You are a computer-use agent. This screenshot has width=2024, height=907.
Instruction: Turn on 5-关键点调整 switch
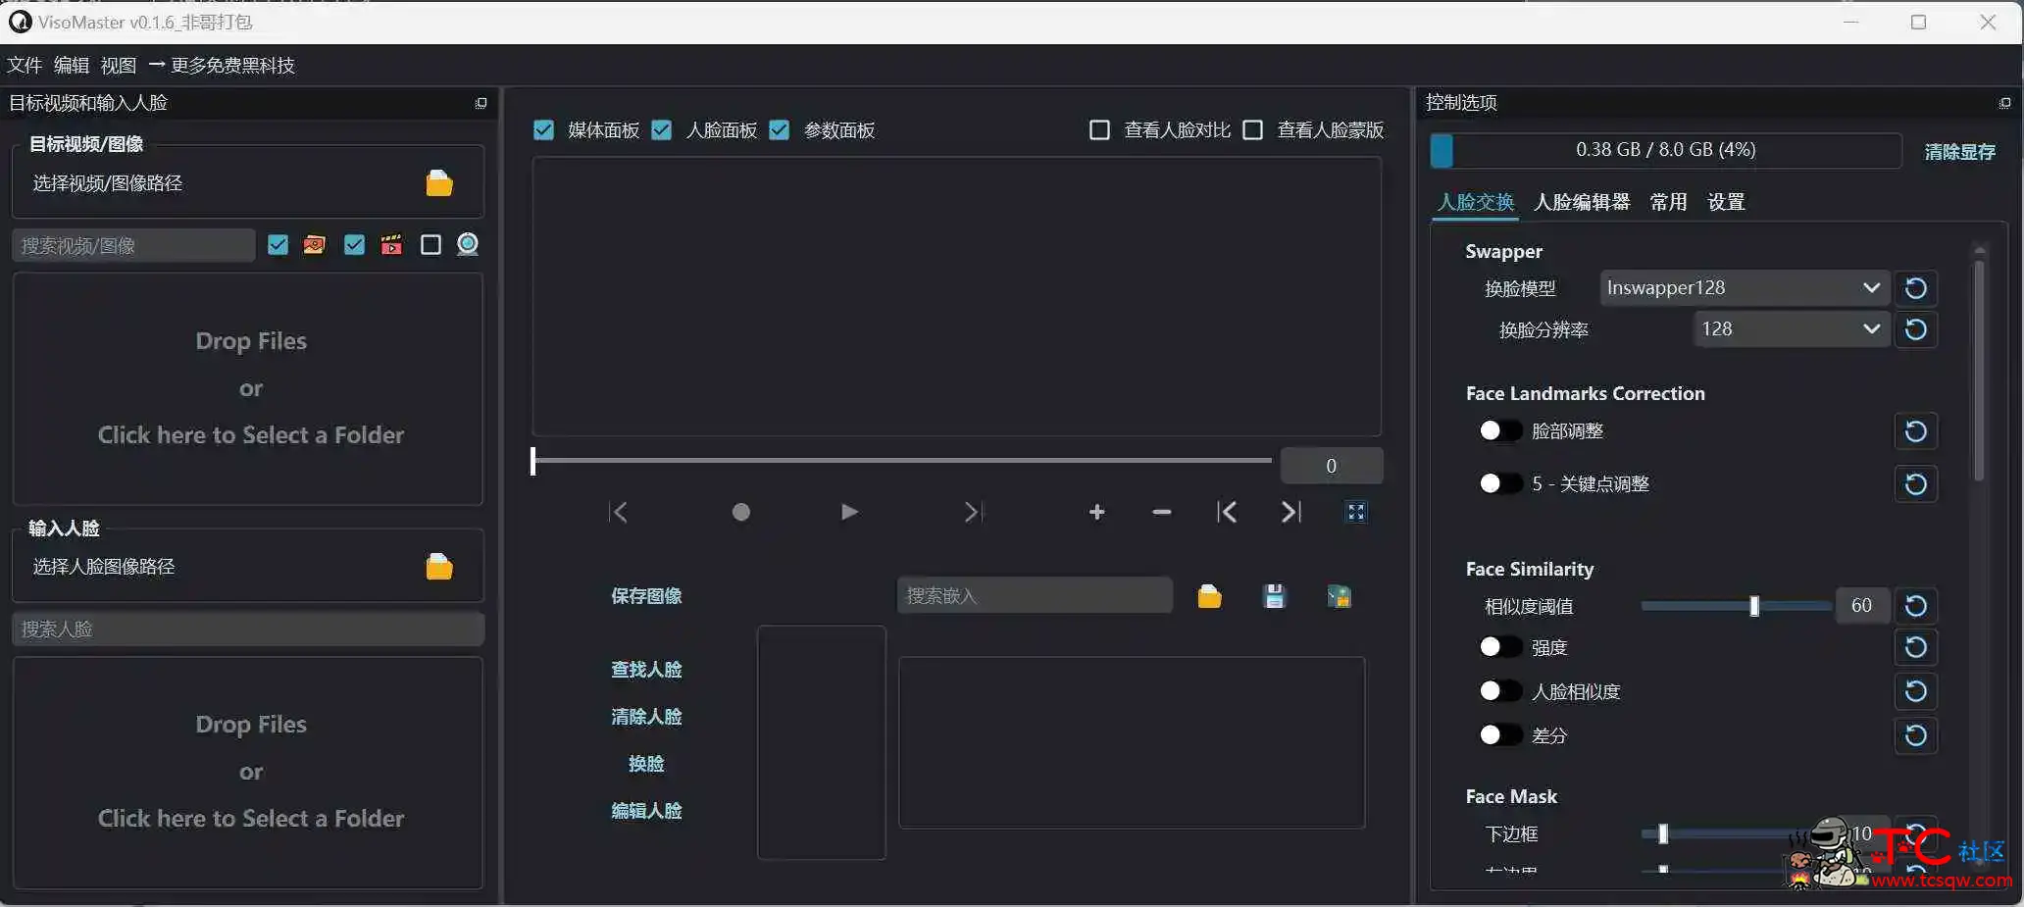click(1500, 483)
